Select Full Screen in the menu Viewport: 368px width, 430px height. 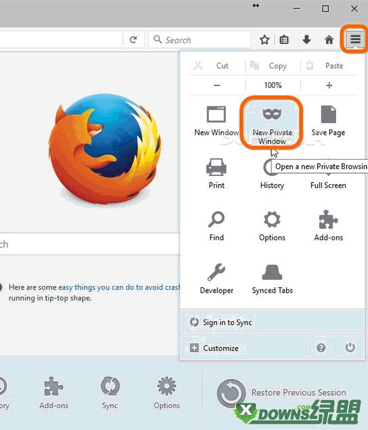point(328,185)
